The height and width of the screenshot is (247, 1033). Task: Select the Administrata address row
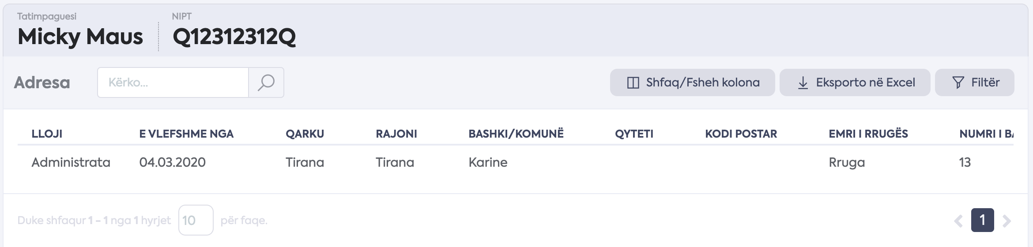[x=516, y=162]
